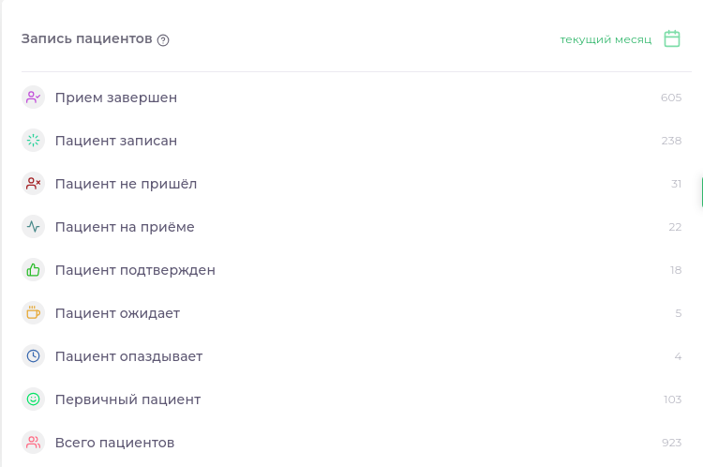This screenshot has width=703, height=467.
Task: Select the 'Прием завершен' row label
Action: click(x=116, y=98)
